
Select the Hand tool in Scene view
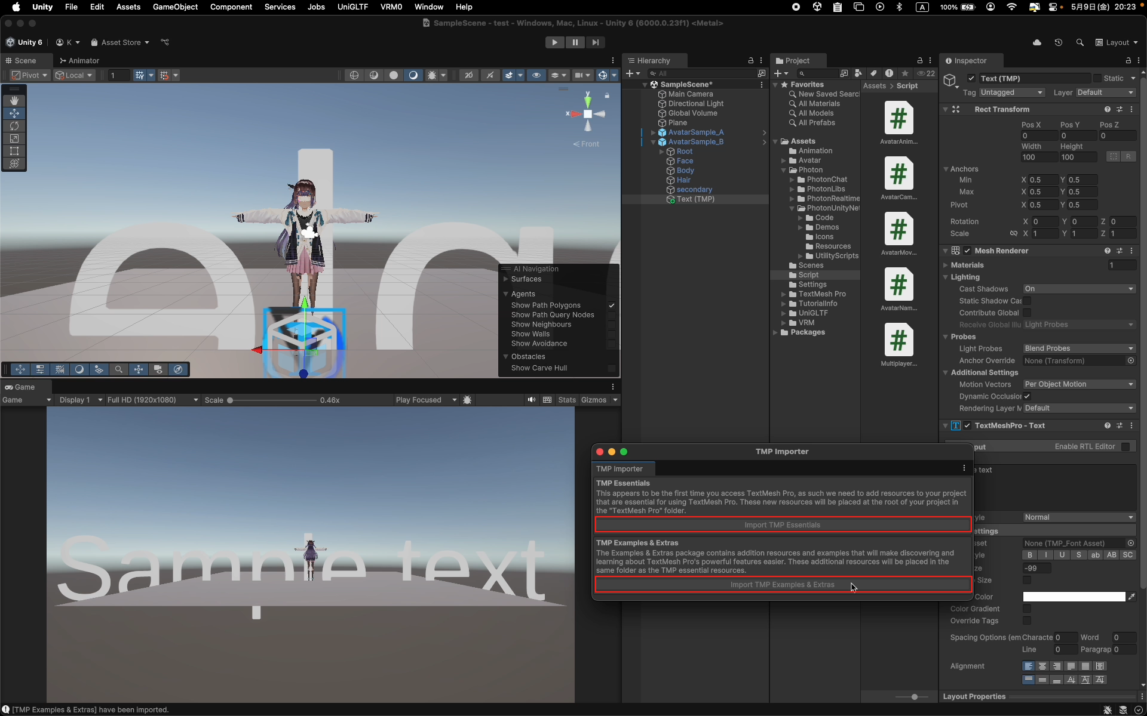[14, 101]
